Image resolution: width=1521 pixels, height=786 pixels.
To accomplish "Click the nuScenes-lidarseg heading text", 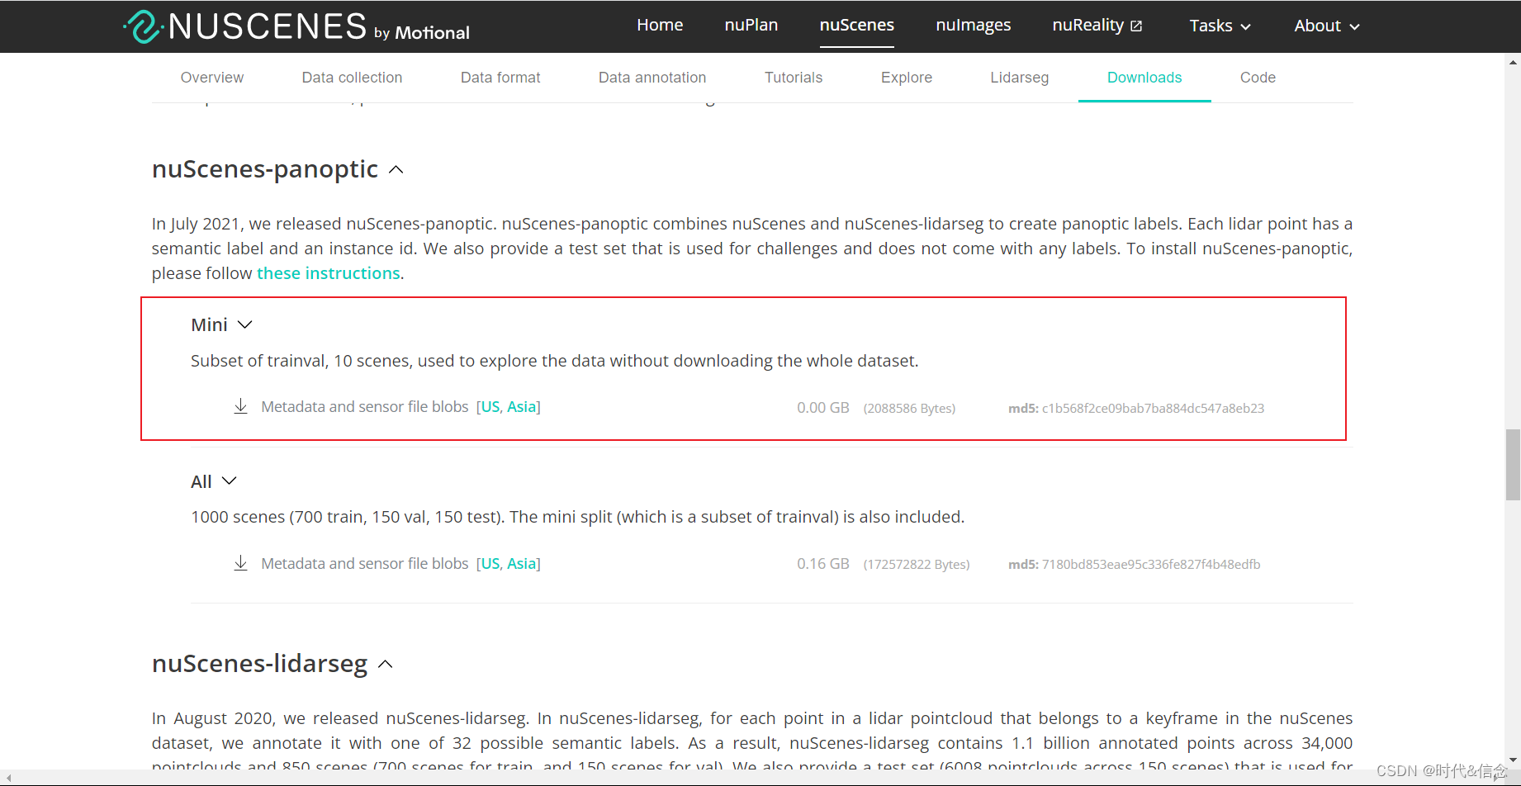I will (x=259, y=664).
